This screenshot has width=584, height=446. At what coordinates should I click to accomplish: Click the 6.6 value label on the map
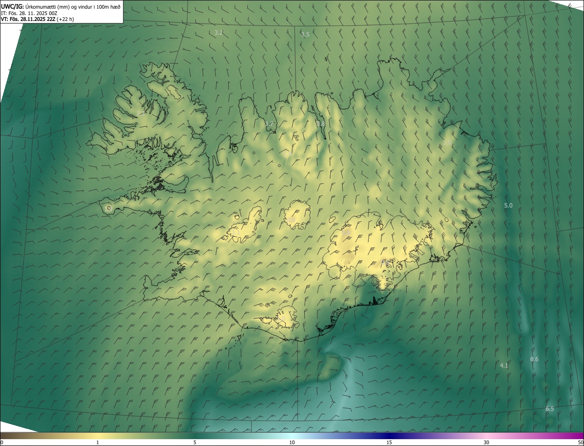534,359
